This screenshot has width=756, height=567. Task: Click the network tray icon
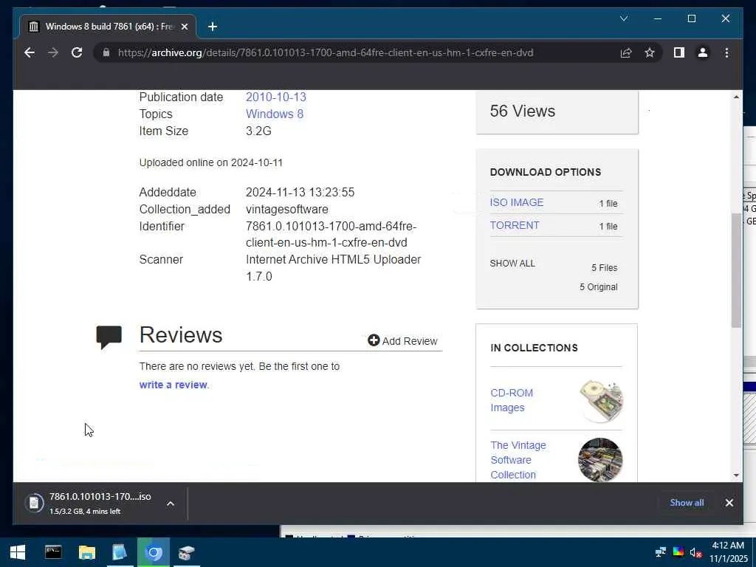661,551
